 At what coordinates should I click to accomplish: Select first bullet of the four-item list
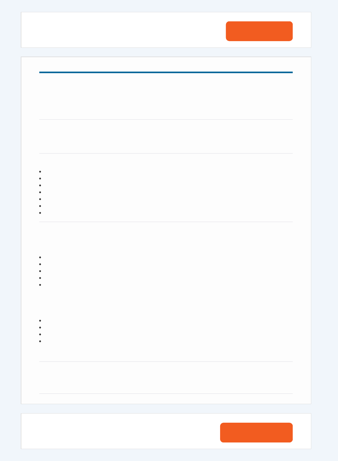pyautogui.click(x=40, y=321)
